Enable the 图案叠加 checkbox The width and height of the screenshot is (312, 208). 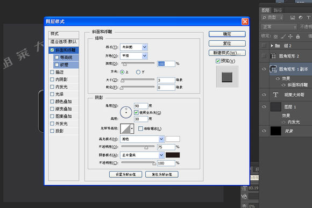(52, 116)
